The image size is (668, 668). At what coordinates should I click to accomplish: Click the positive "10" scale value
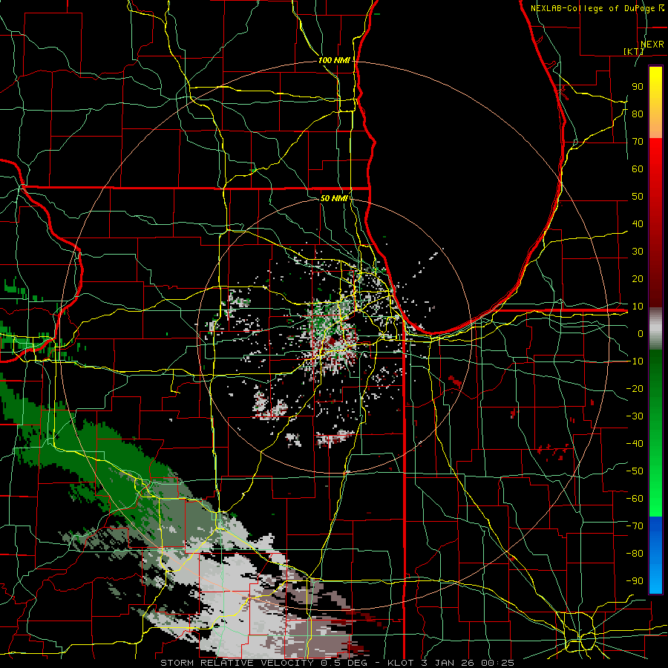638,307
